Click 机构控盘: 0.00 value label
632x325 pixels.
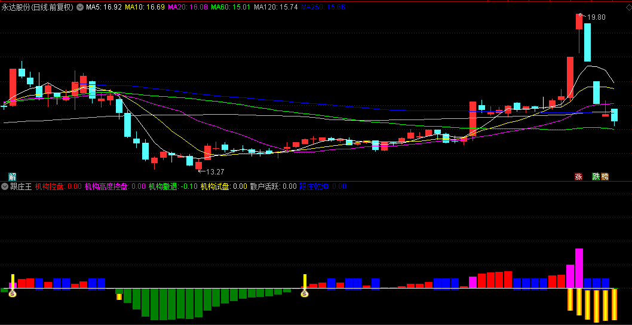(59, 186)
